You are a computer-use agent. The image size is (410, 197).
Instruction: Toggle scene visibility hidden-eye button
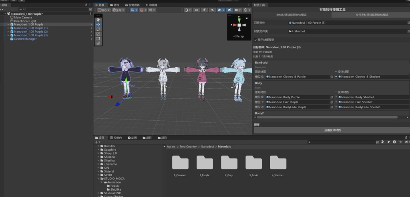(229, 10)
